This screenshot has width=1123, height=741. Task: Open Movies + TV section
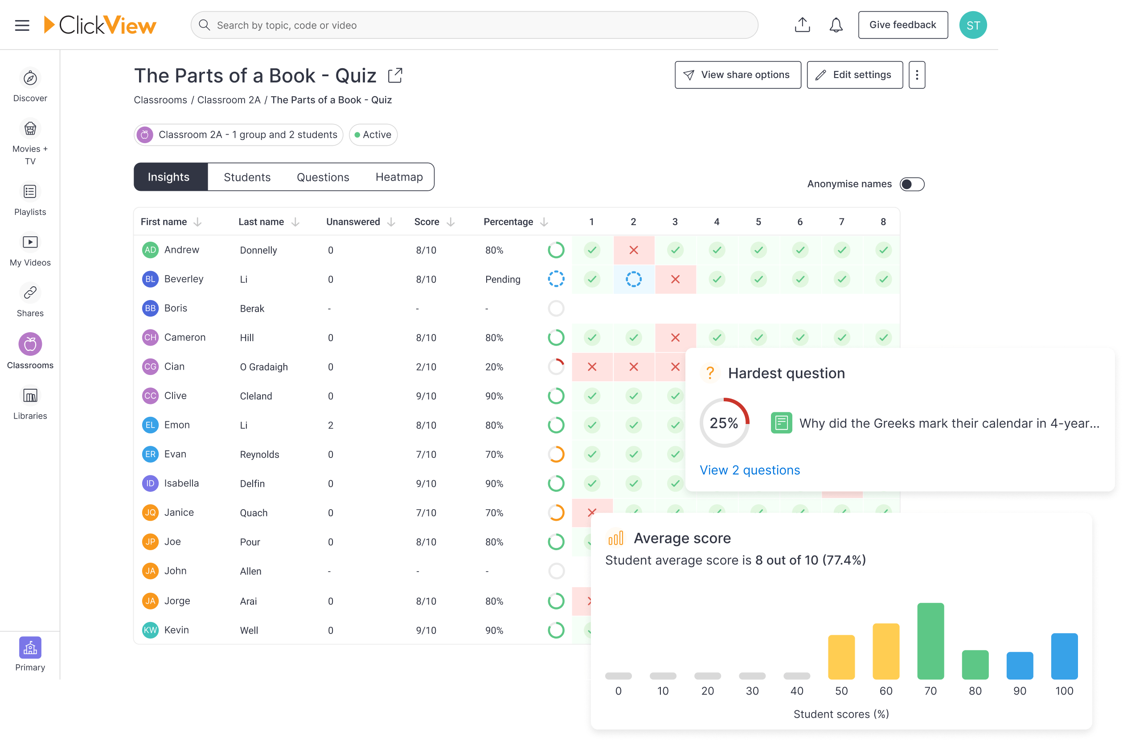point(30,128)
